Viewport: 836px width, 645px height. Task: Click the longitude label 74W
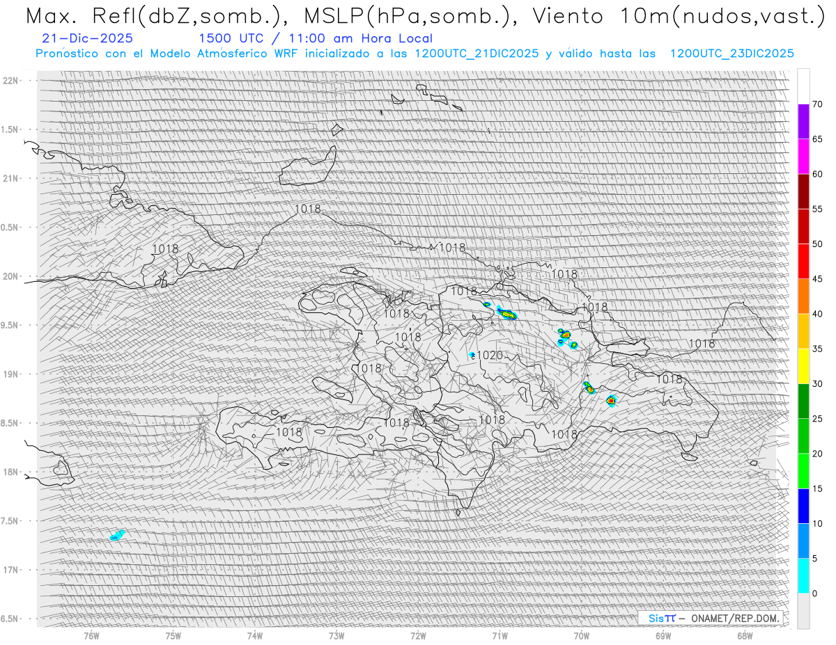pos(254,636)
